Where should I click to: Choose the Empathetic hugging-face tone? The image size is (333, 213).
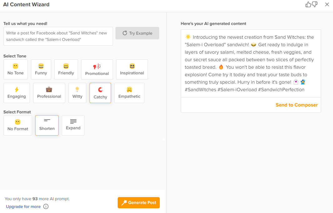click(129, 92)
